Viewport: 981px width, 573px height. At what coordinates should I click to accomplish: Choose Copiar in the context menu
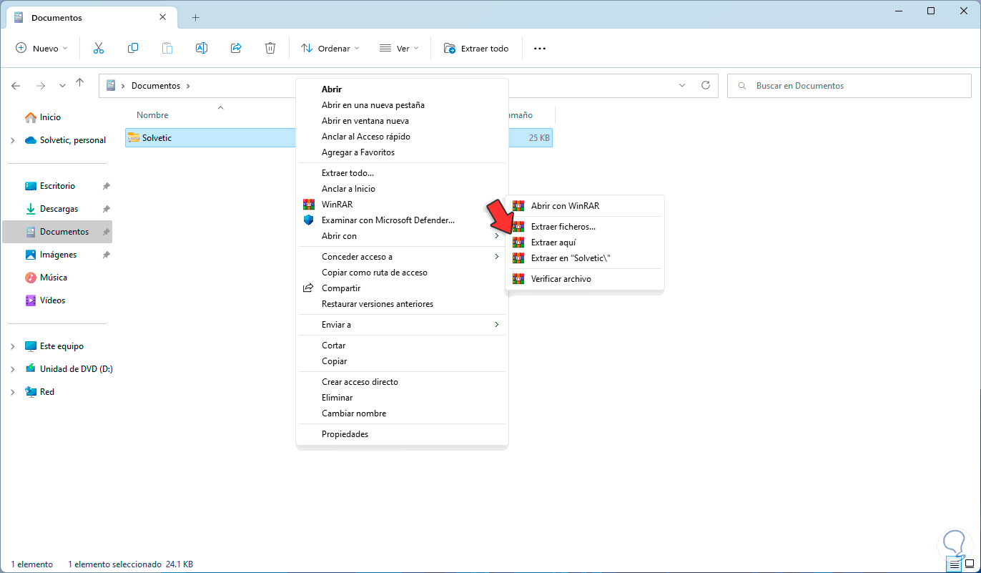click(x=402, y=361)
